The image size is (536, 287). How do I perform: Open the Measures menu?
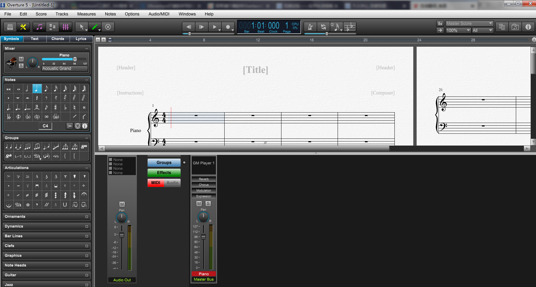[86, 14]
